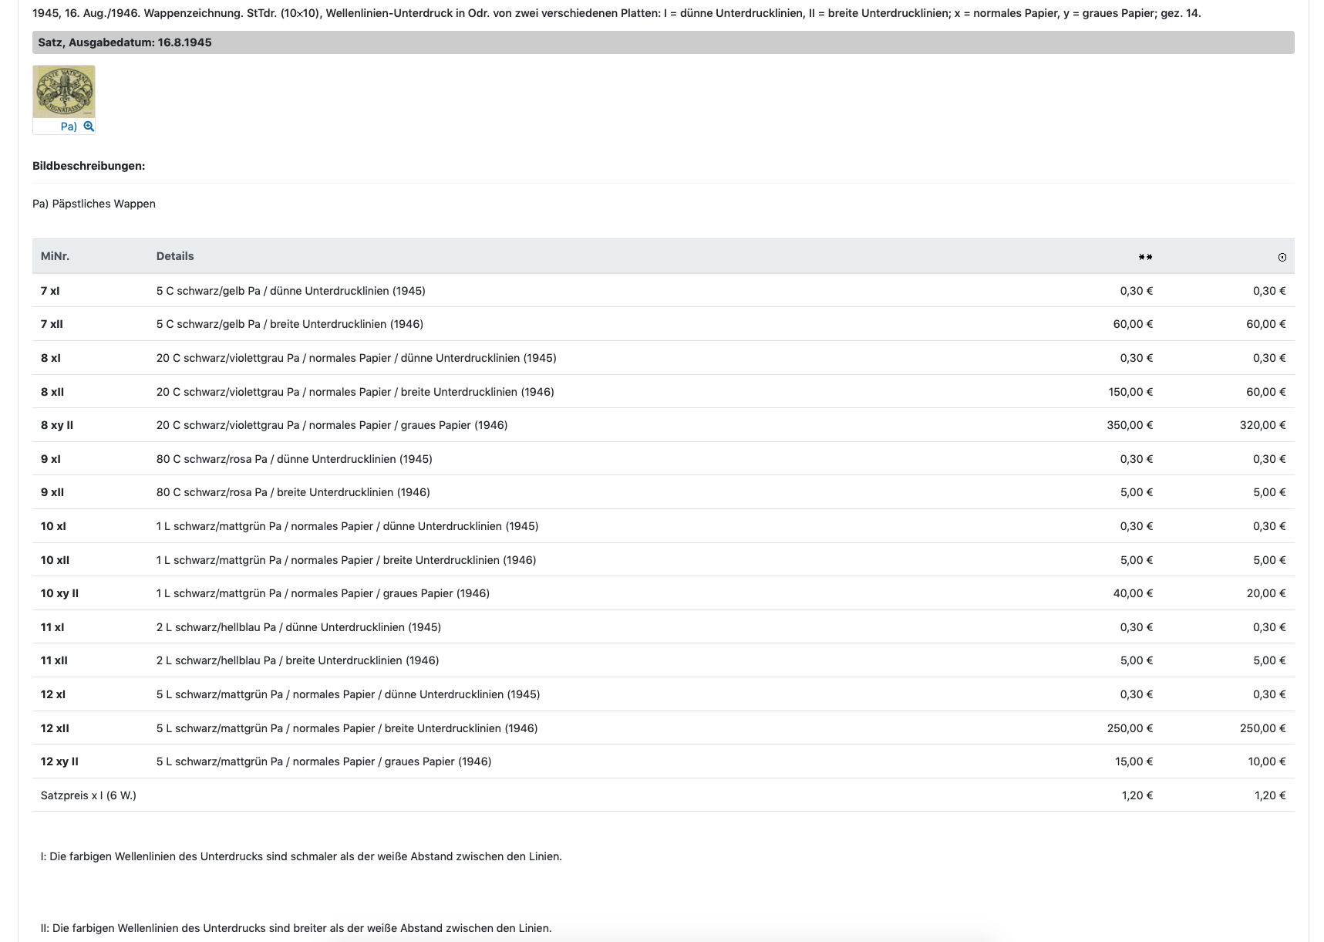Click the Pa) Päpstliches Wappen description text
The width and height of the screenshot is (1324, 942).
tap(94, 204)
